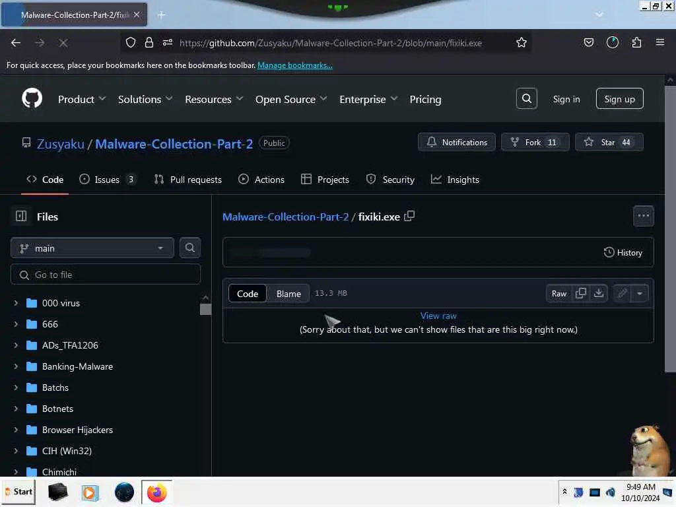Expand the Banking-Malware folder
This screenshot has width=676, height=507.
point(16,366)
